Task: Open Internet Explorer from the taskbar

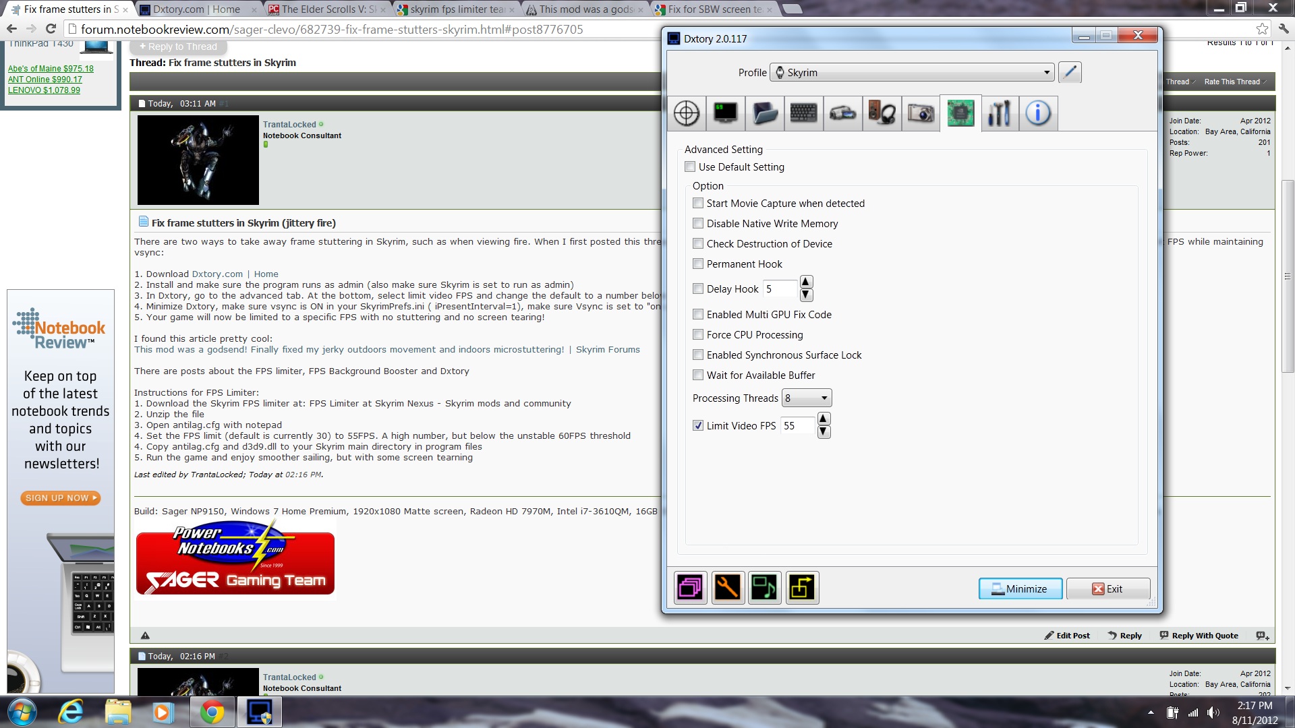Action: [71, 712]
